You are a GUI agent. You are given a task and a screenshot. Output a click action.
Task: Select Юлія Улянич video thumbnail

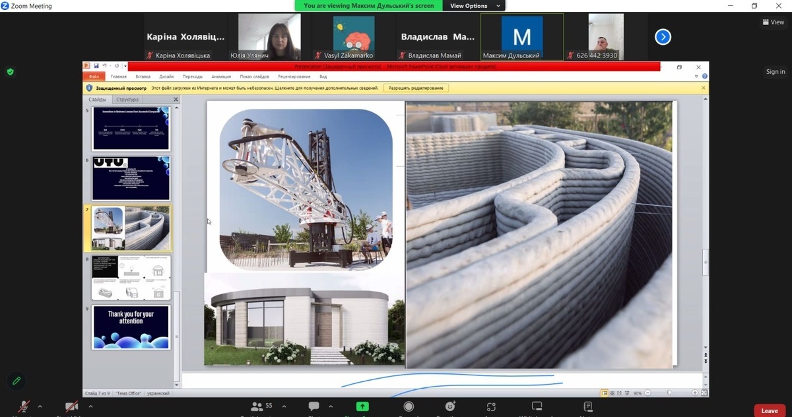pyautogui.click(x=269, y=37)
